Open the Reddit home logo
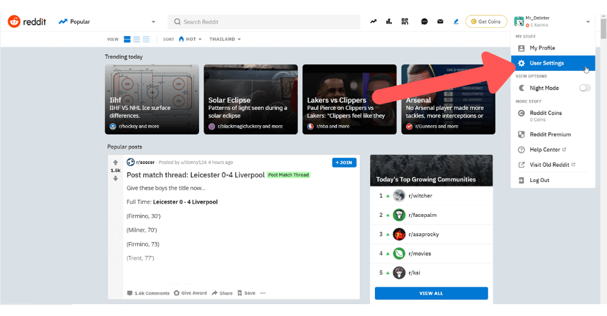The image size is (607, 316). (x=27, y=21)
